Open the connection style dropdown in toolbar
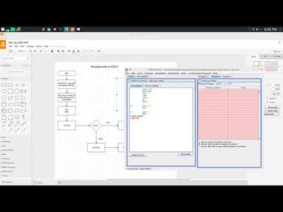 pos(86,51)
